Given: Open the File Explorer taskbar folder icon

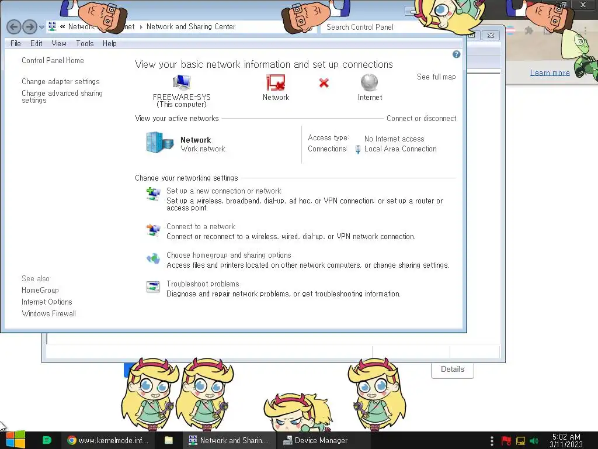Looking at the screenshot, I should (169, 440).
